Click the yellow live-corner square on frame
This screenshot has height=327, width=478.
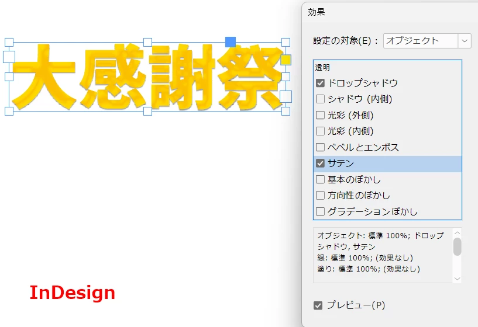286,60
